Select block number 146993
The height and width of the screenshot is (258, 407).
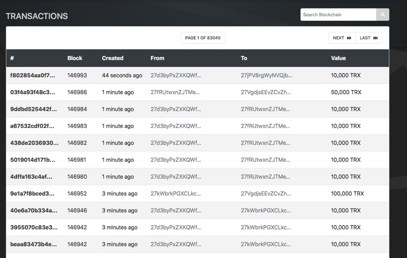coord(77,75)
